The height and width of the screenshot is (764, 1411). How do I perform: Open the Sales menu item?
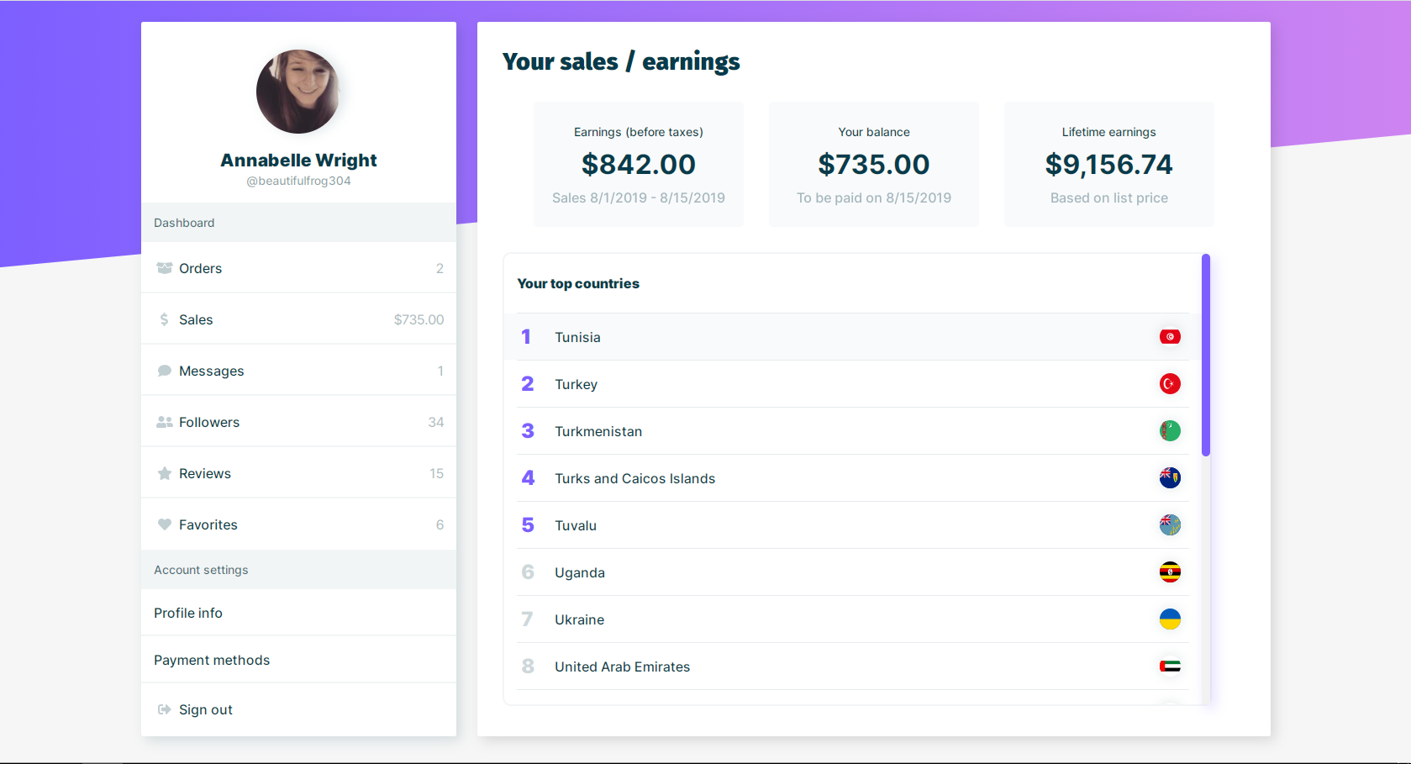pos(298,319)
